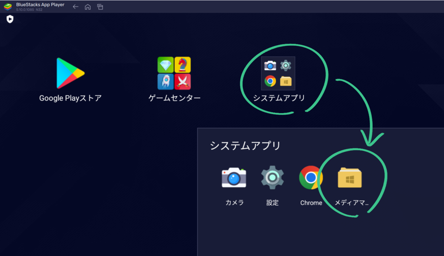Launch Chrome from the system apps folder
Screen dimensions: 444x256
click(311, 177)
